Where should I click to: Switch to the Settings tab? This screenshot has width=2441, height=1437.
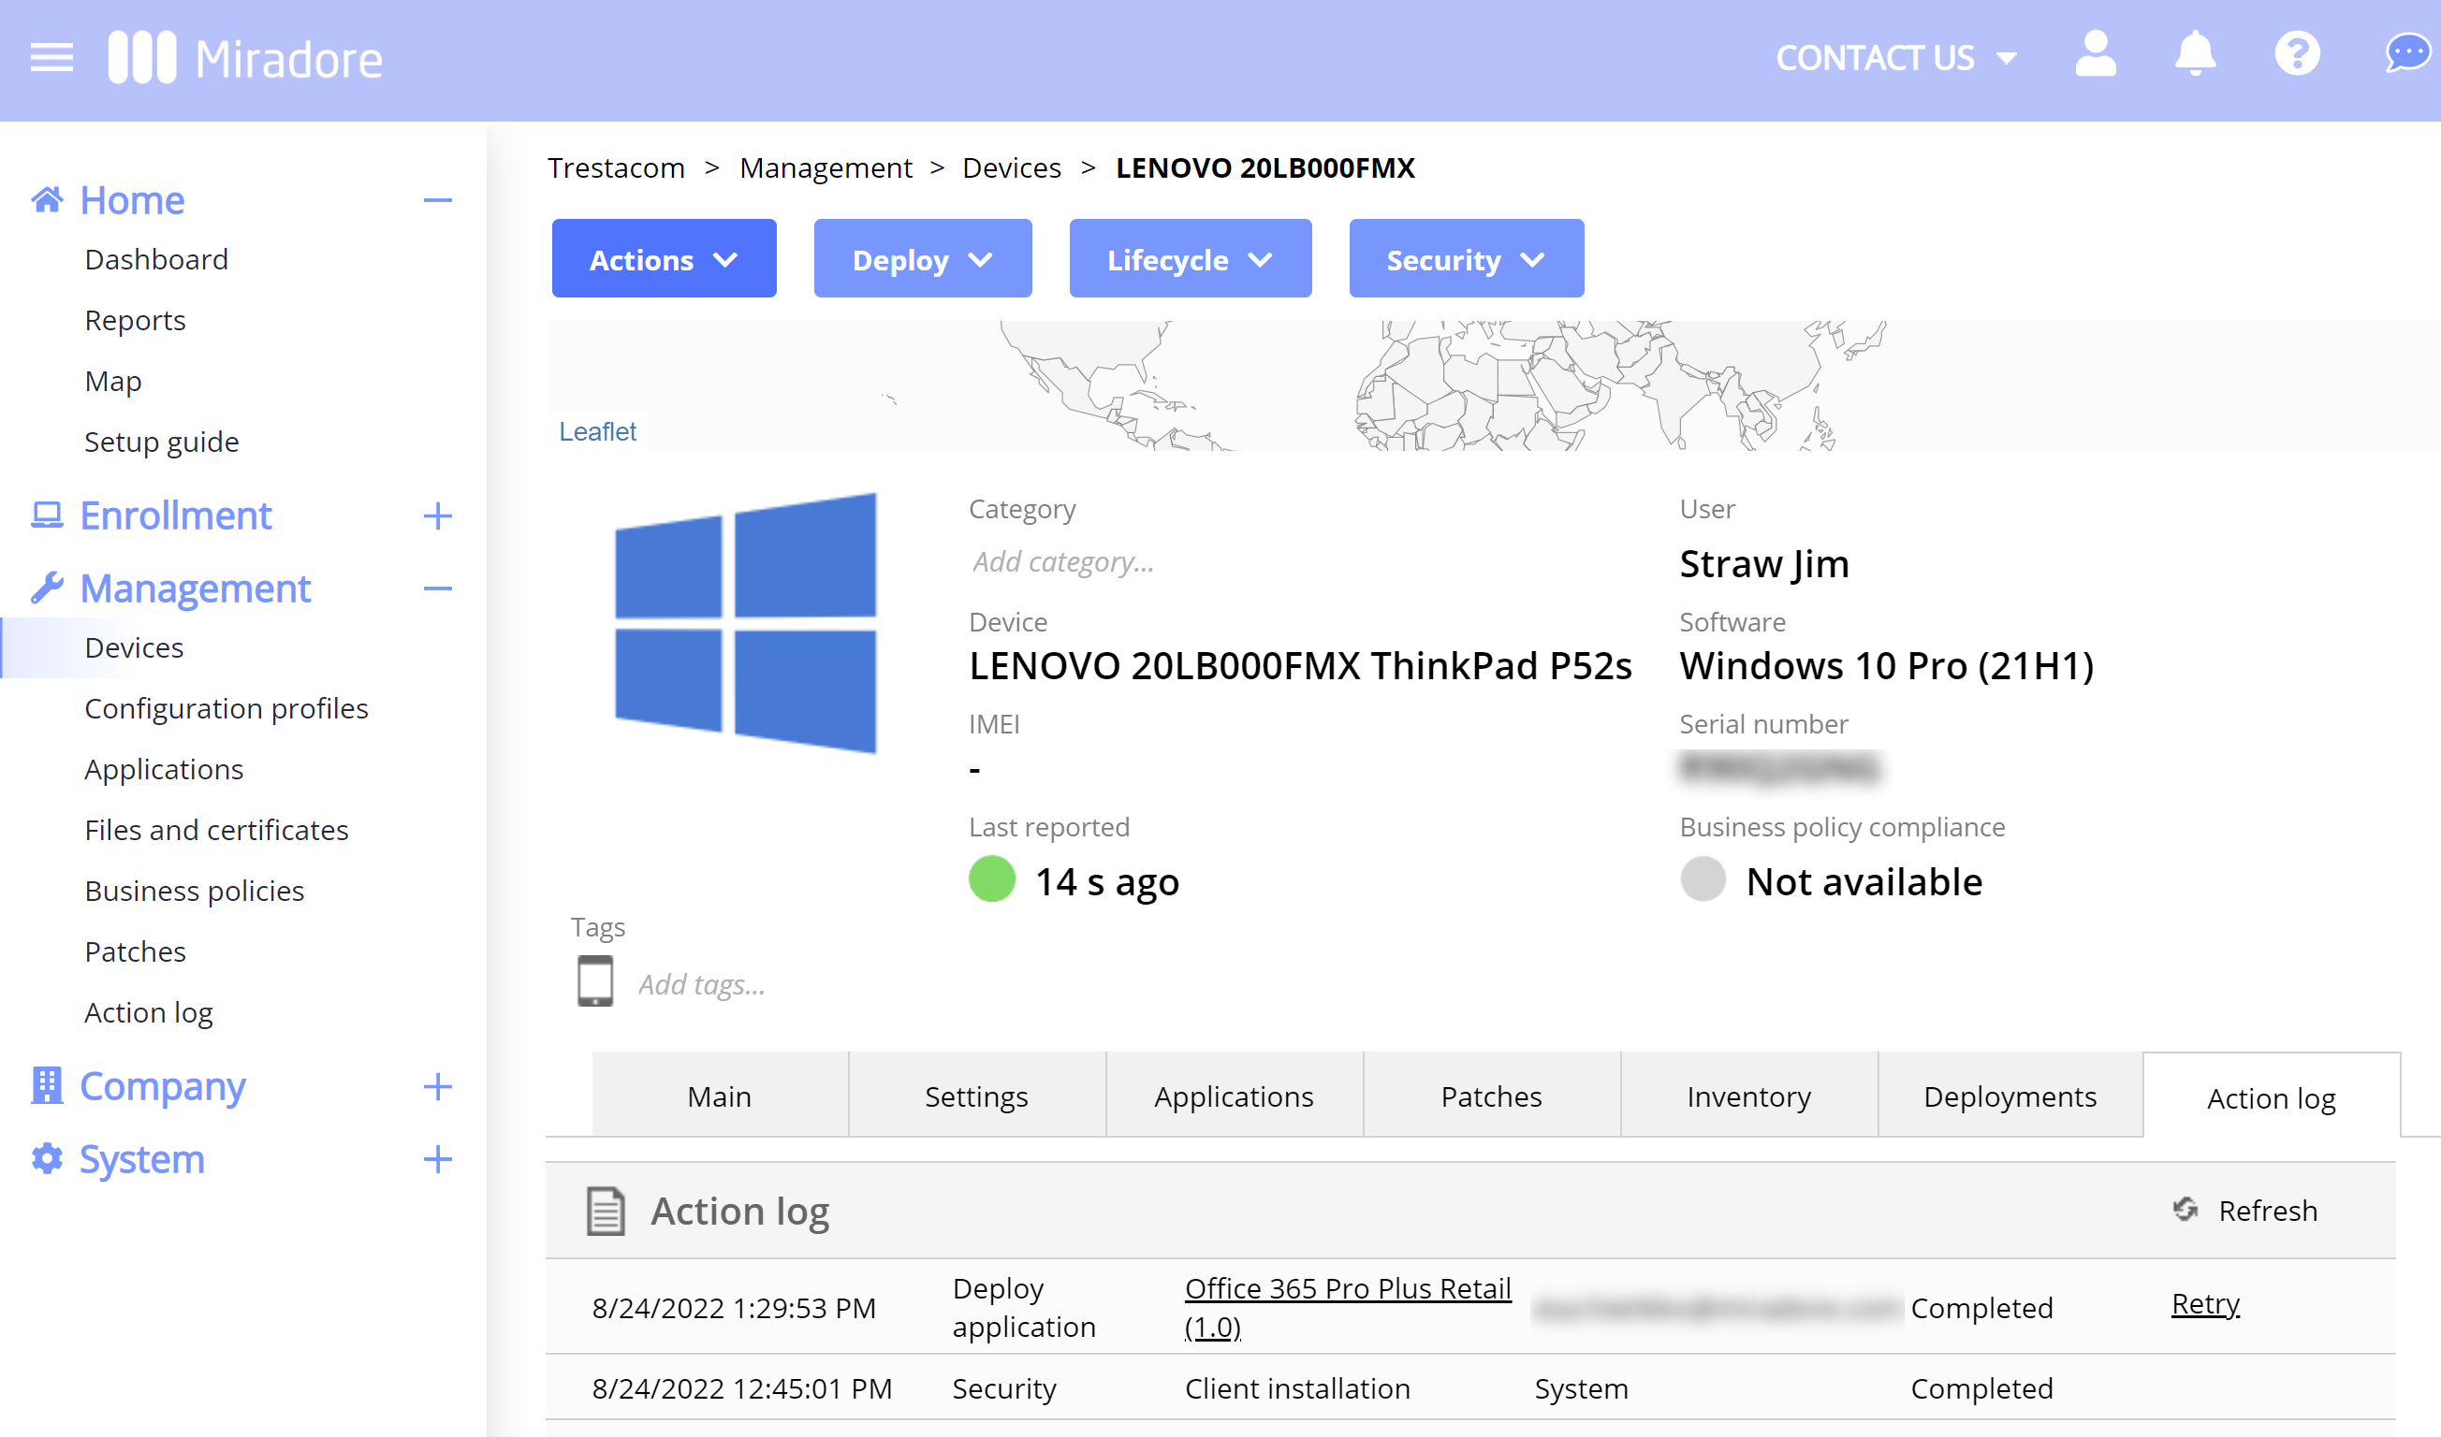[x=976, y=1096]
